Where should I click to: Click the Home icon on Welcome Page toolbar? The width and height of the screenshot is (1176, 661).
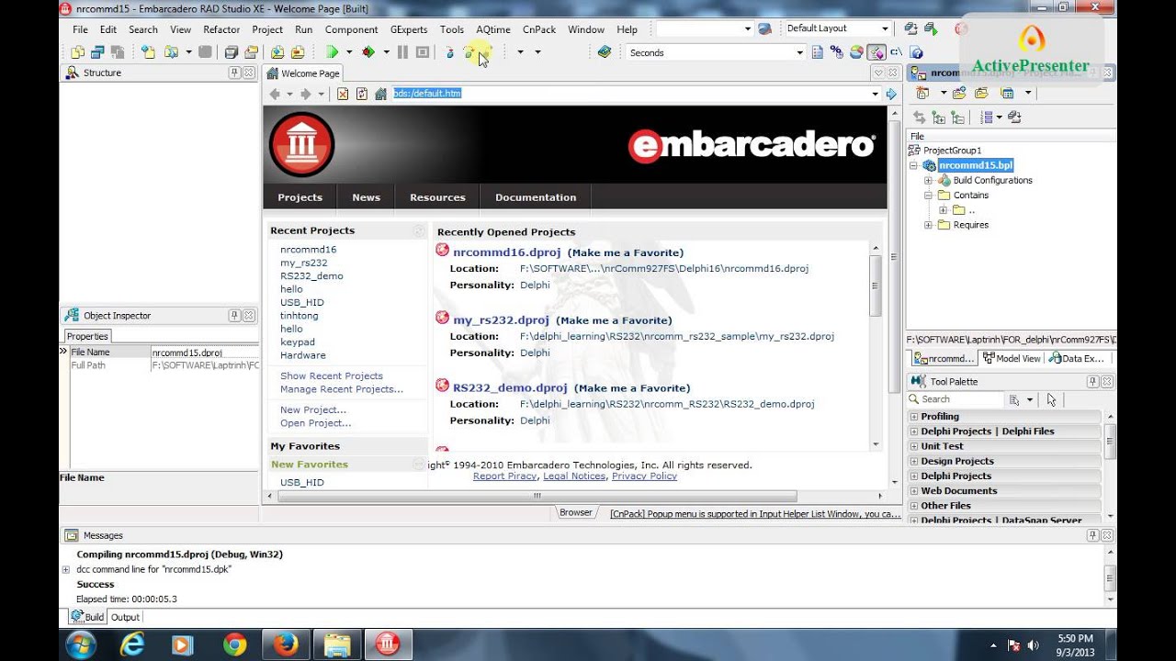(380, 94)
